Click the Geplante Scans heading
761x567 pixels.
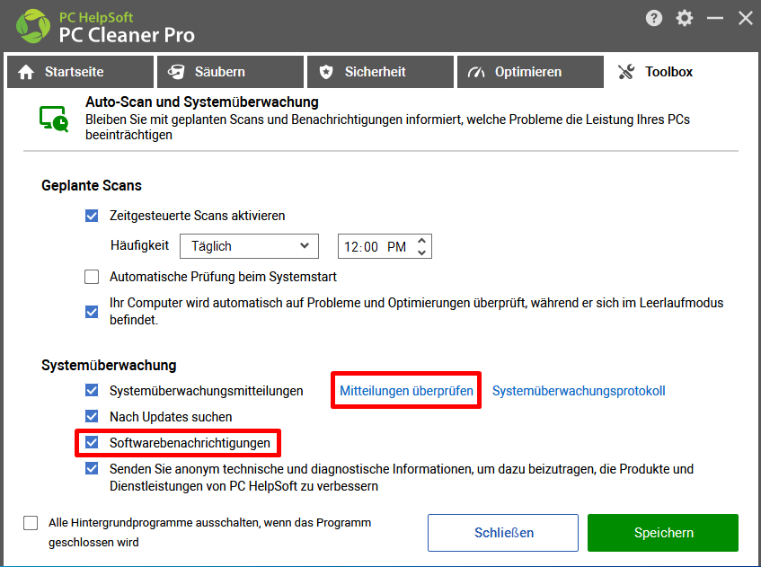[92, 185]
